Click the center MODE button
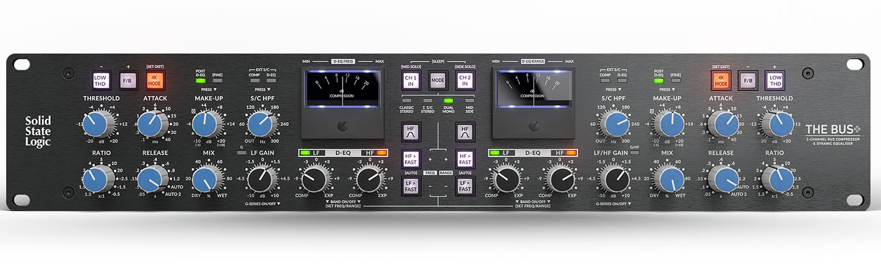Viewport: 881px width, 264px height. (437, 80)
